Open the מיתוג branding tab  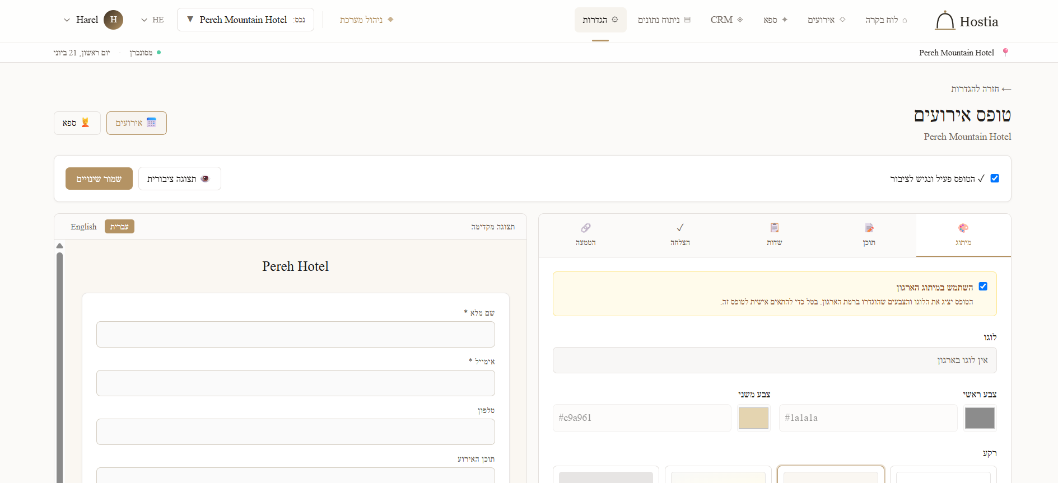click(x=963, y=235)
